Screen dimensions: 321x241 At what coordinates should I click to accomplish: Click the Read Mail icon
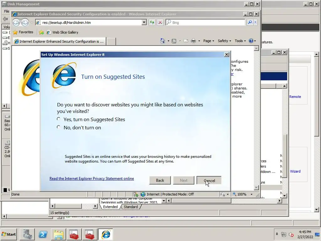tap(186, 41)
